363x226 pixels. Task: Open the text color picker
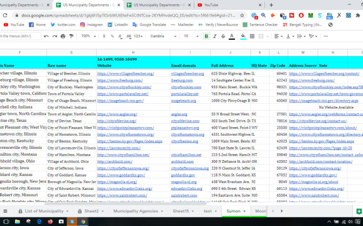coord(232,36)
